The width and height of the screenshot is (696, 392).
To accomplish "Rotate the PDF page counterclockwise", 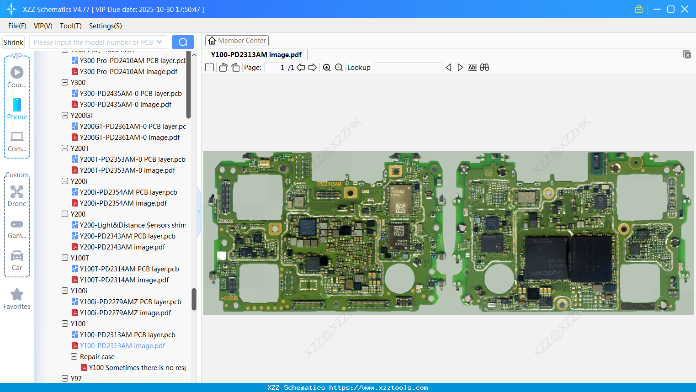I will (223, 67).
